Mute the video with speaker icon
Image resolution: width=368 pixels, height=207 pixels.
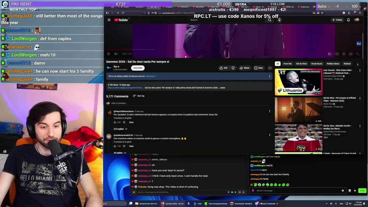click(x=116, y=54)
